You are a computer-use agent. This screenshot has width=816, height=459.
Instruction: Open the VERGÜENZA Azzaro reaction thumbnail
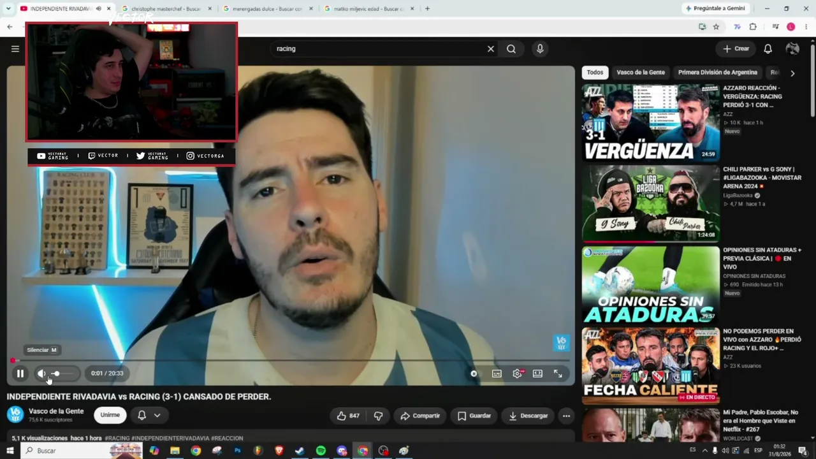[x=650, y=122]
